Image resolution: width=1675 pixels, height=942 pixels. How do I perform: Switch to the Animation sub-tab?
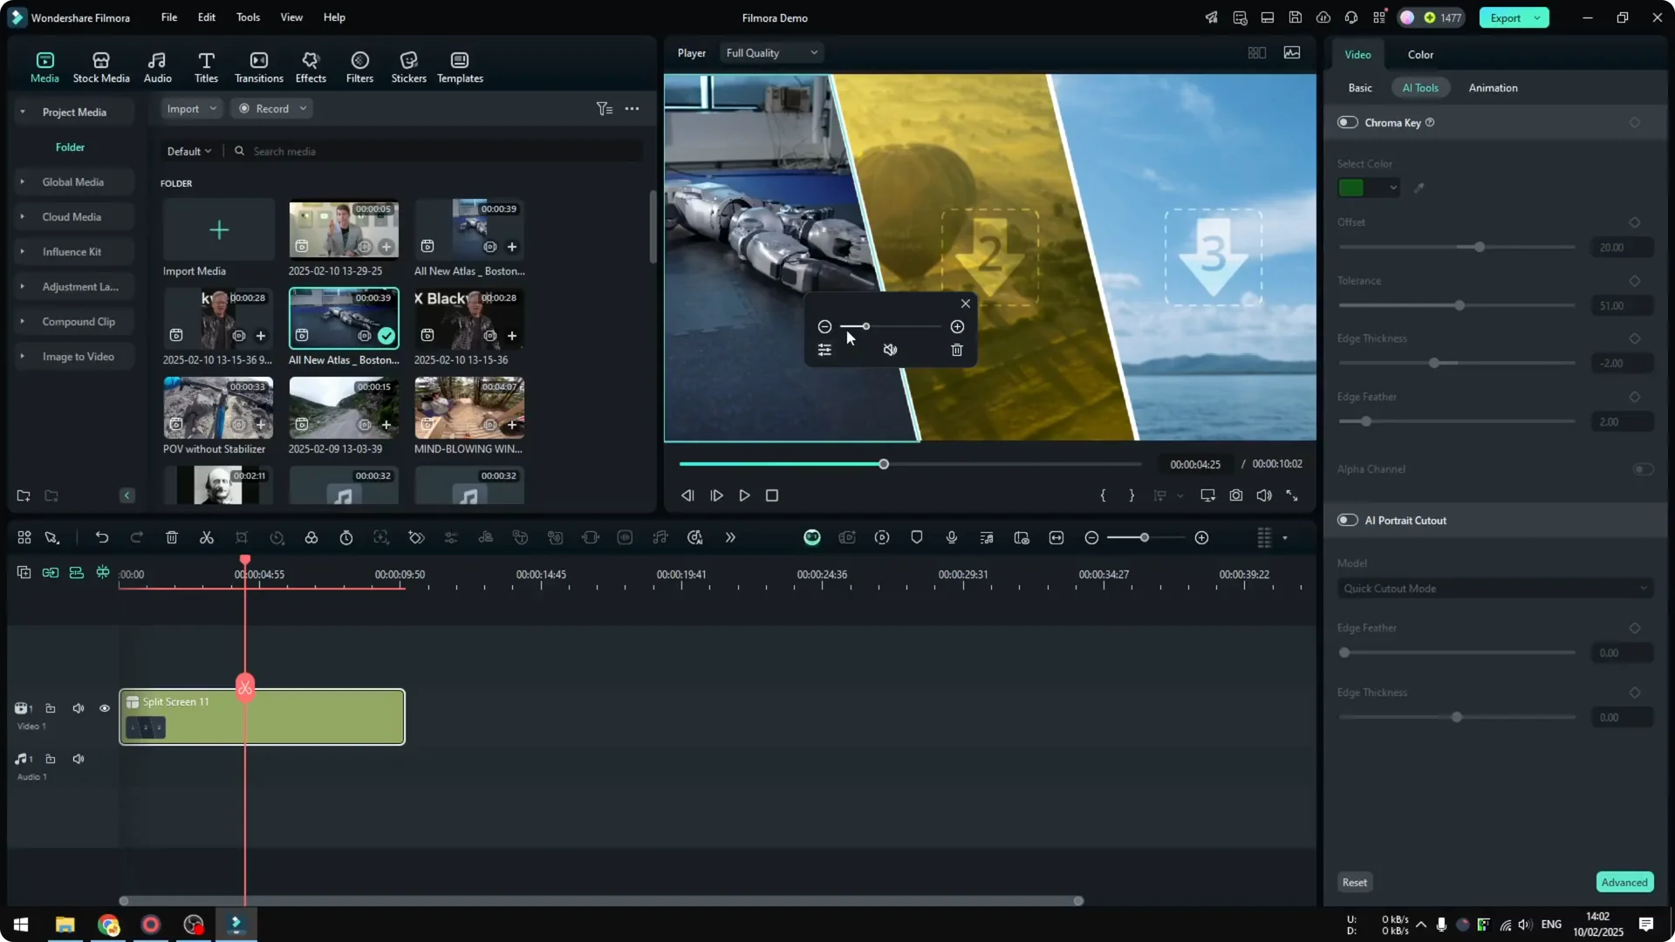pos(1493,88)
